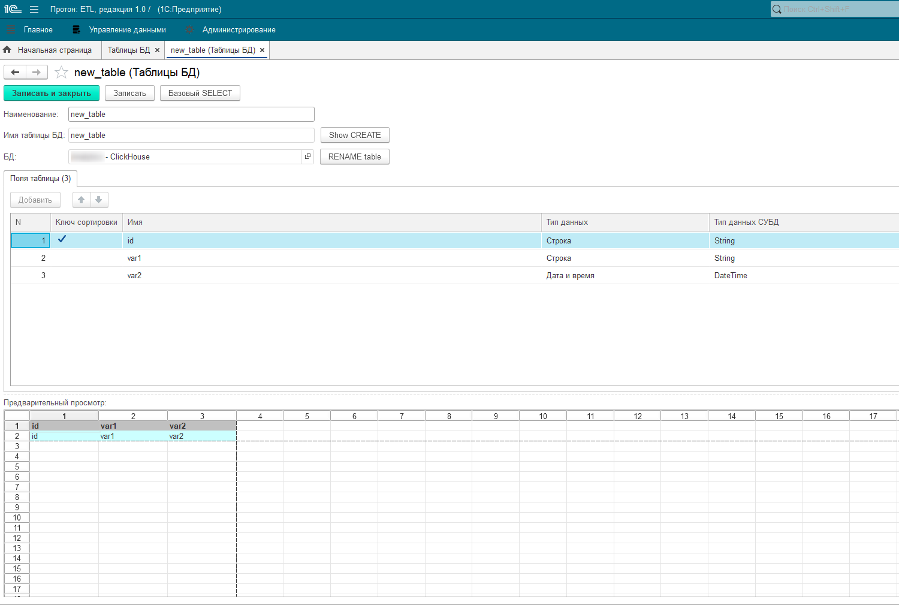Select preview column 5 header
Viewport: 899px width, 605px height.
[307, 416]
